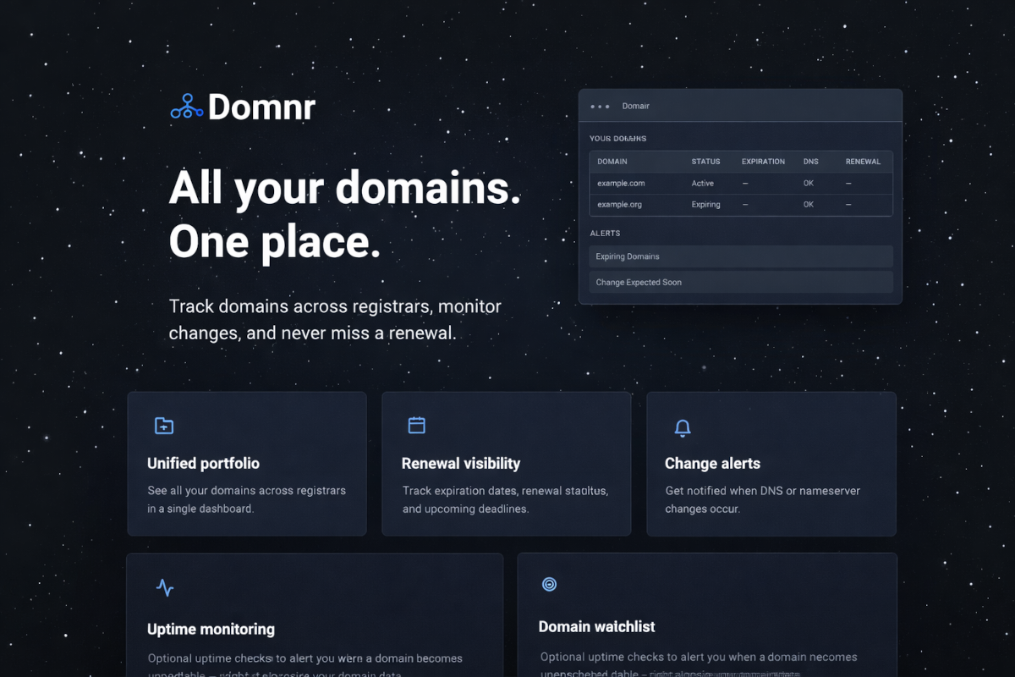Click the Domain watchlist target icon
Viewport: 1015px width, 677px height.
[549, 584]
